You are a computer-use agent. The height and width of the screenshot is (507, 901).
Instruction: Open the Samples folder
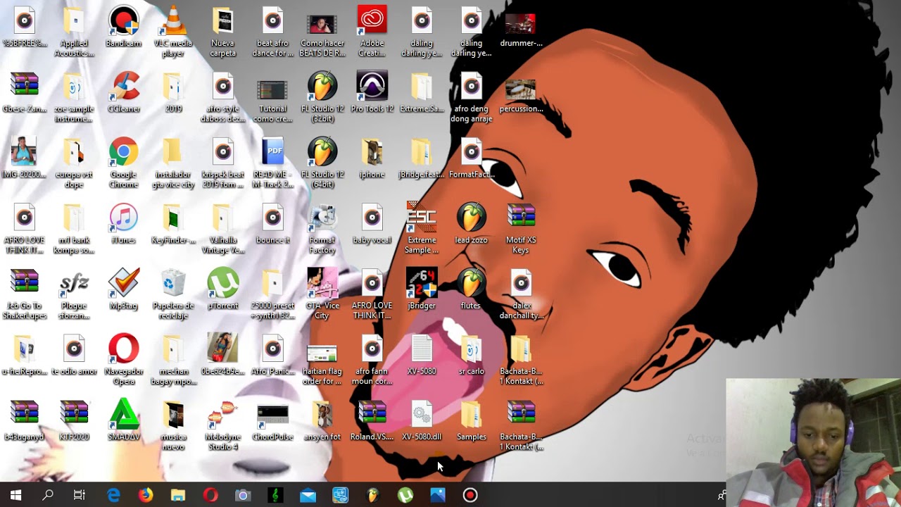pos(471,420)
